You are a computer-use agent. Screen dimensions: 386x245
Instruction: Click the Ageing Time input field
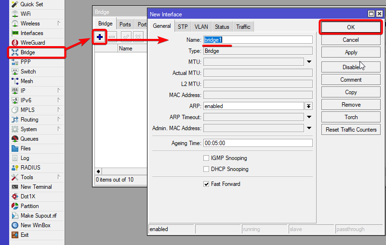[258, 143]
